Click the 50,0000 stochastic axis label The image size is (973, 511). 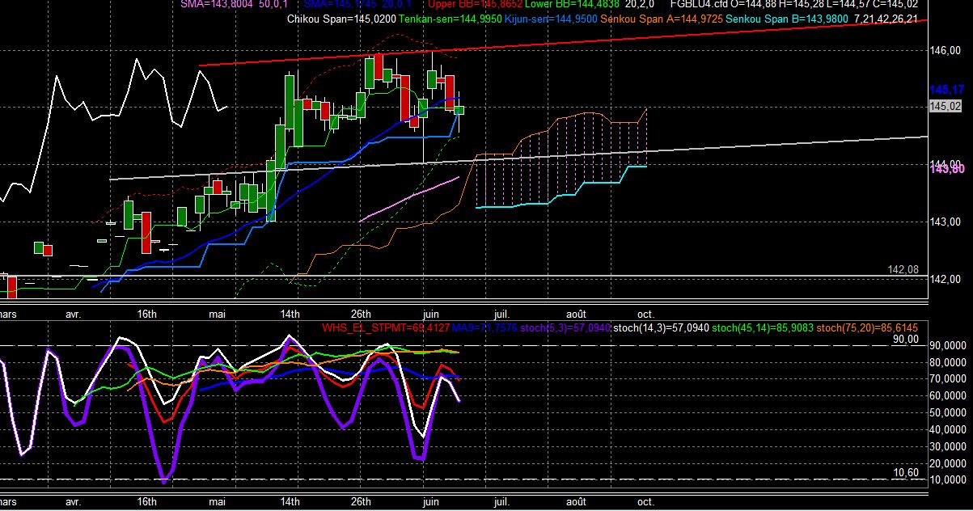[x=946, y=412]
